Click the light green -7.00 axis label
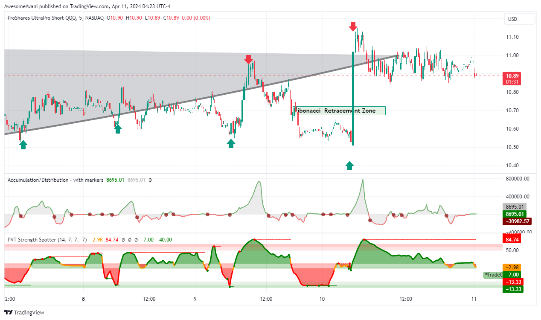The image size is (541, 320). [512, 274]
